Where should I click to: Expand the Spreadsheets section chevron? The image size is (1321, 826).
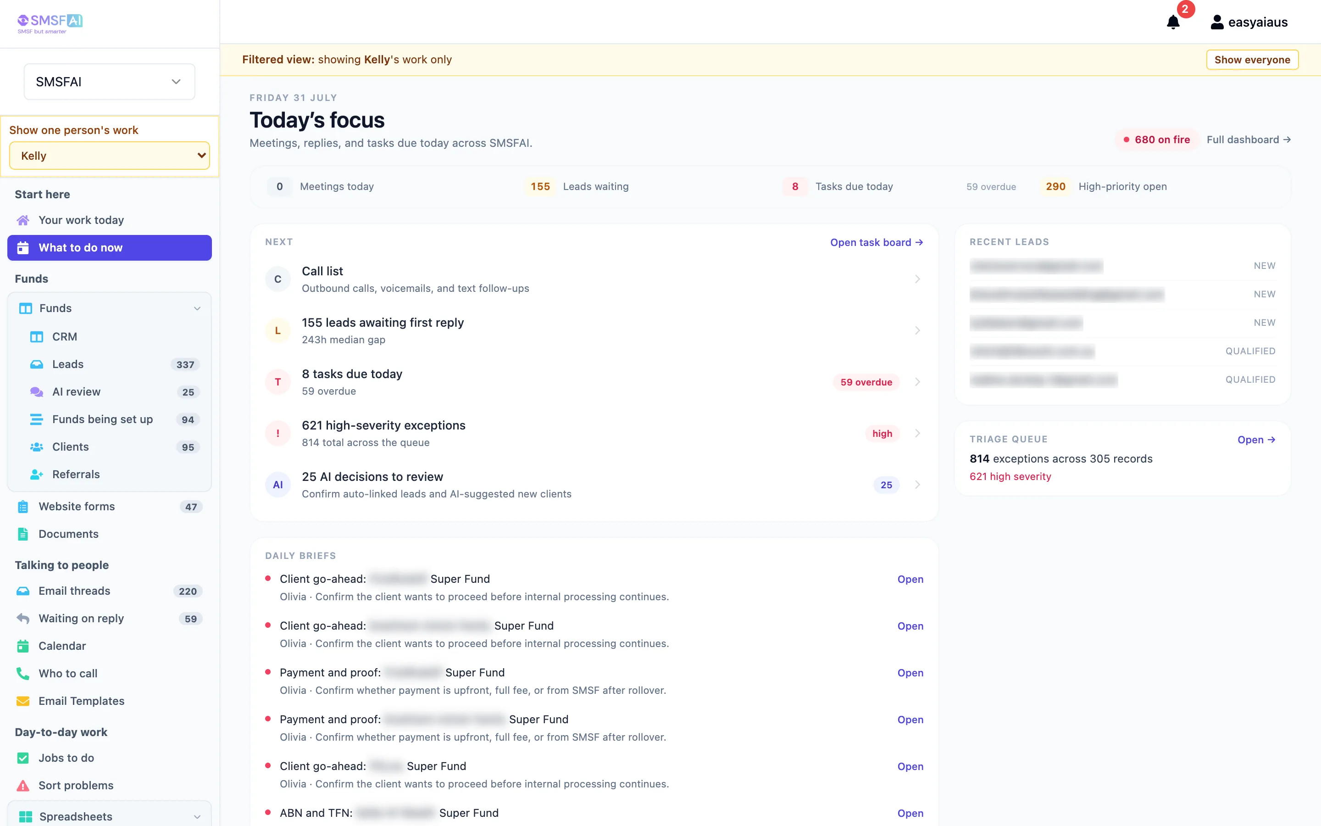tap(197, 817)
